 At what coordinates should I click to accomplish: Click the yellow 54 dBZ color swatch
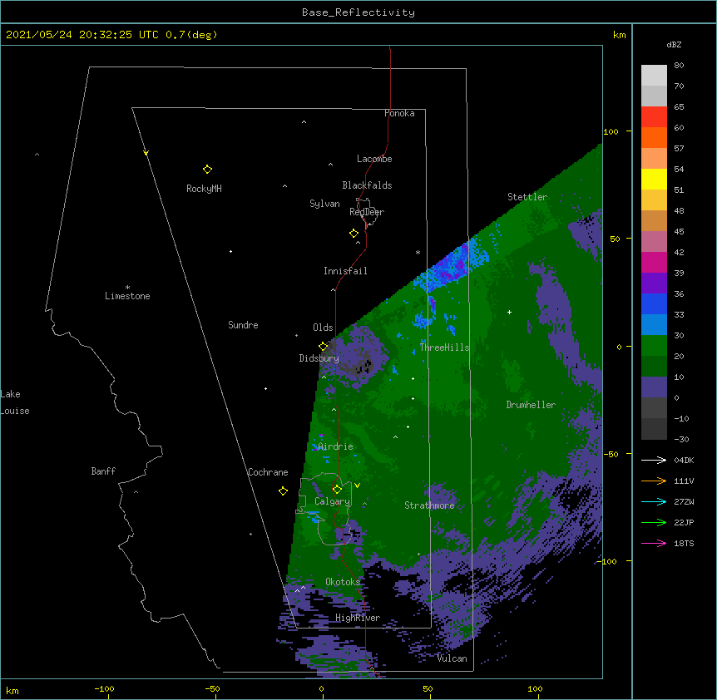click(654, 179)
